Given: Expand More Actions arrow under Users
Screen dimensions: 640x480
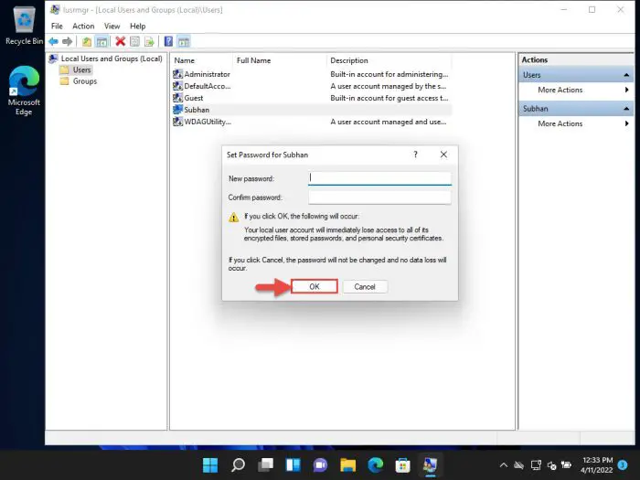Looking at the screenshot, I should click(x=626, y=90).
